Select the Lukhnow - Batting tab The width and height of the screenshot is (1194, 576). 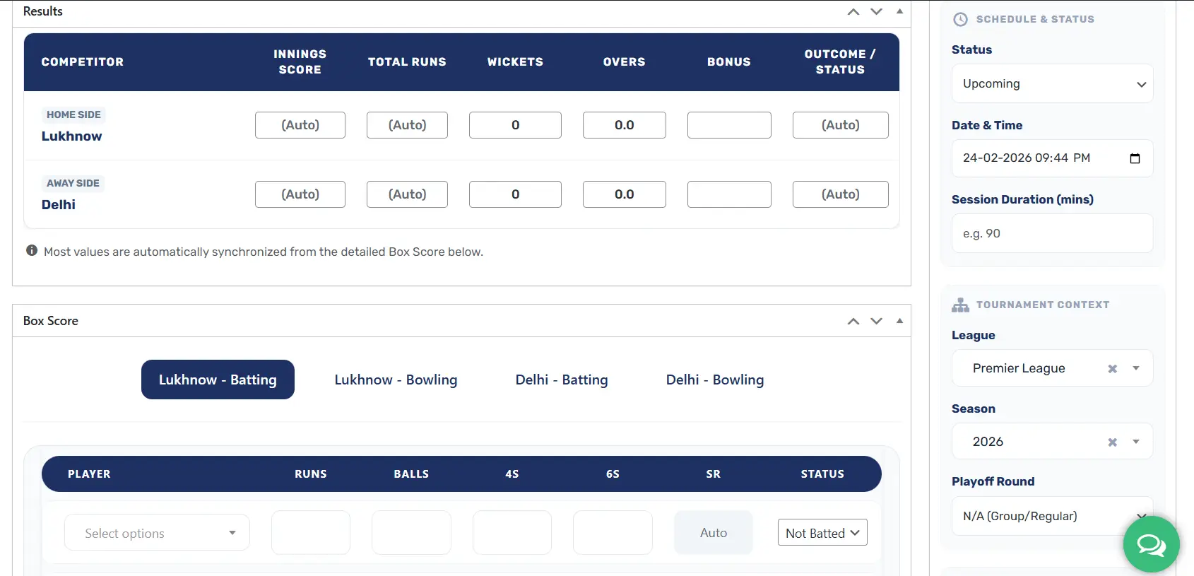pyautogui.click(x=218, y=380)
